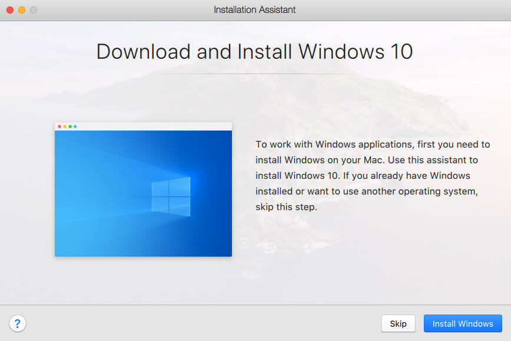Click the greyed-out zoom window button
The image size is (511, 341).
[34, 10]
